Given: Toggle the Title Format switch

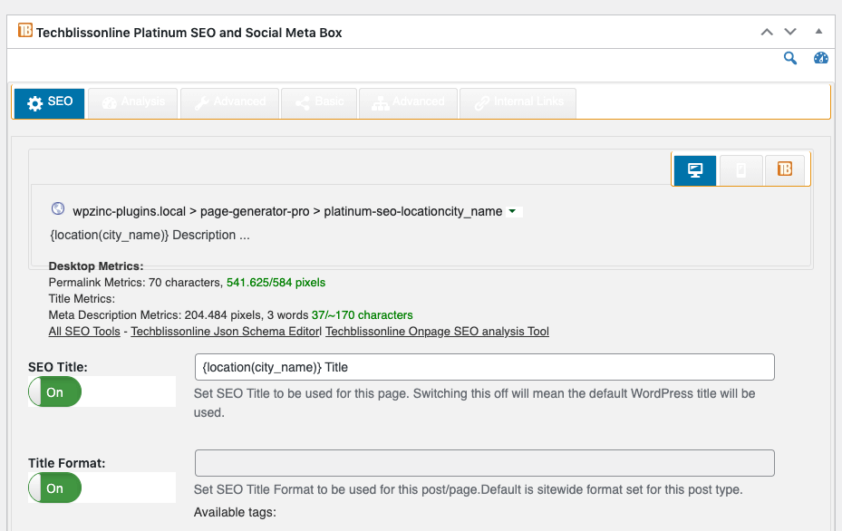Looking at the screenshot, I should (x=54, y=488).
